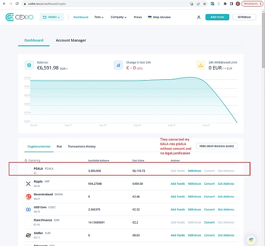This screenshot has height=246, width=265.
Task: Add Funds to Ripple XRP
Action: coord(178,183)
